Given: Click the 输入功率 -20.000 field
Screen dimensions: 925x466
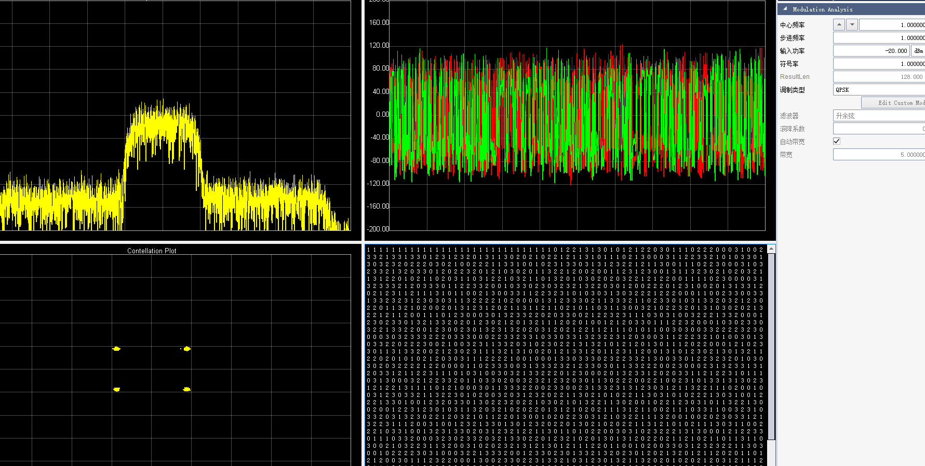Looking at the screenshot, I should pyautogui.click(x=872, y=50).
